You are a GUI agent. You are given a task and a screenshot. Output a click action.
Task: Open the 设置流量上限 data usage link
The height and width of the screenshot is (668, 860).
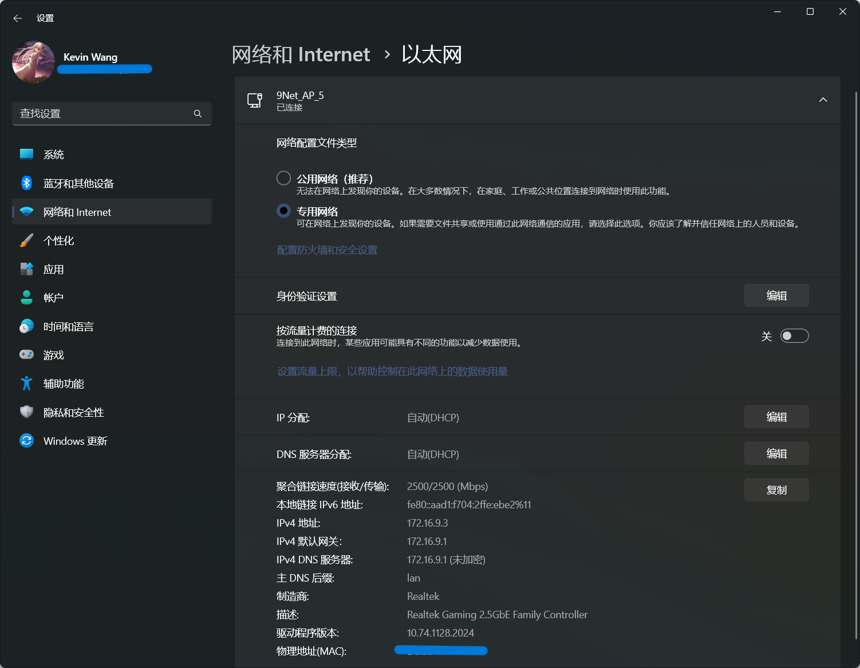click(392, 371)
